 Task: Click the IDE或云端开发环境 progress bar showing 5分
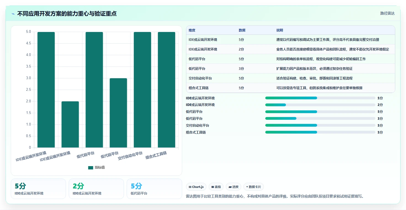click(x=320, y=98)
